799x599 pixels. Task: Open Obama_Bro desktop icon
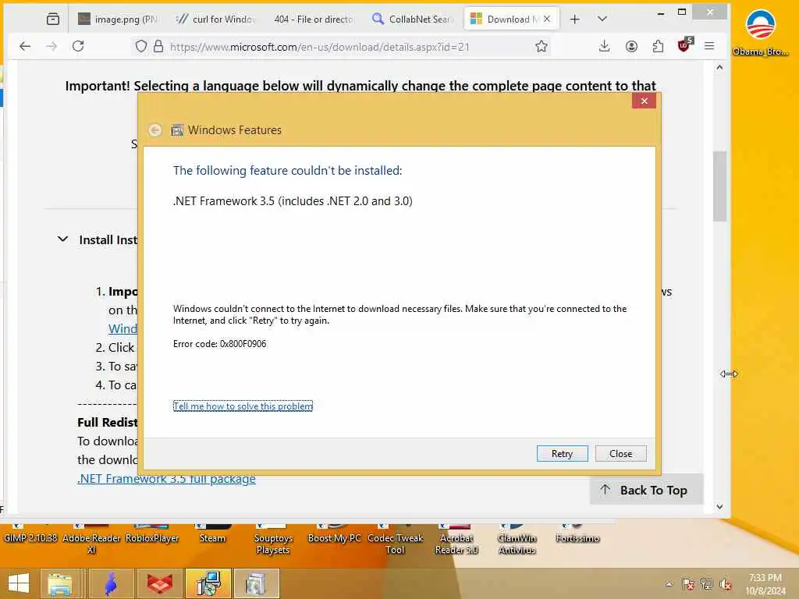[x=760, y=32]
